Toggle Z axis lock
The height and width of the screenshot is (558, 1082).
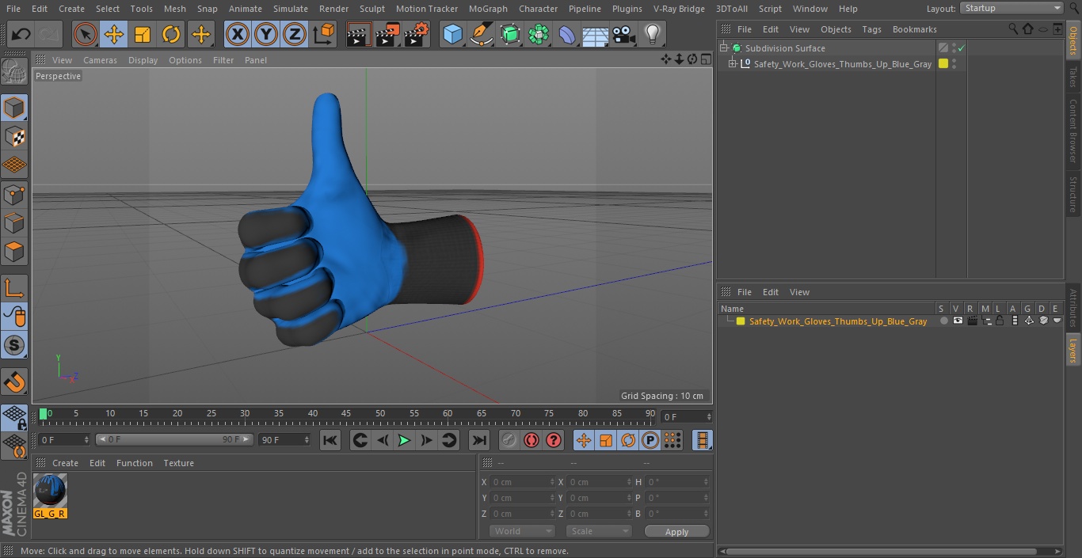295,35
